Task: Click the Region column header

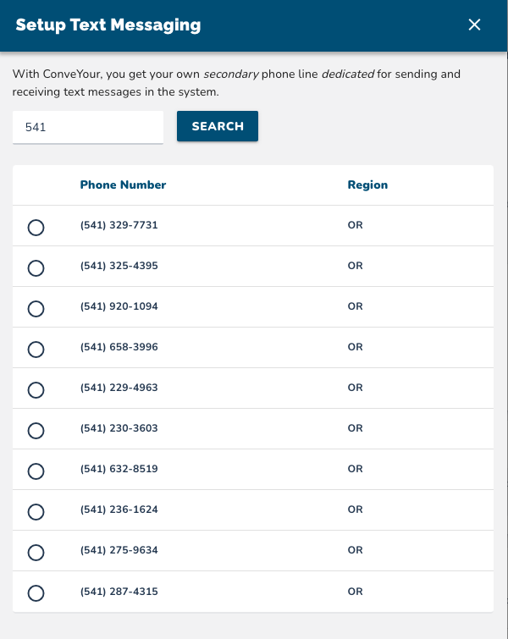Action: (x=367, y=185)
